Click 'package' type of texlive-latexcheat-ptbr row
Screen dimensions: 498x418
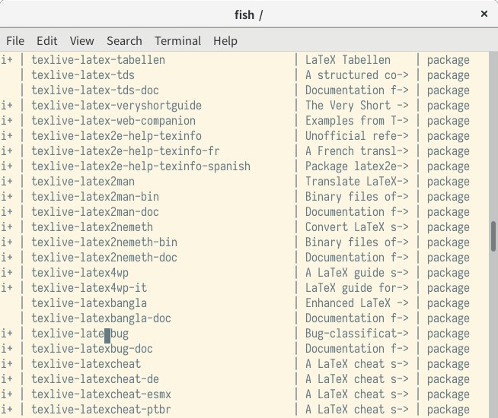pos(449,410)
